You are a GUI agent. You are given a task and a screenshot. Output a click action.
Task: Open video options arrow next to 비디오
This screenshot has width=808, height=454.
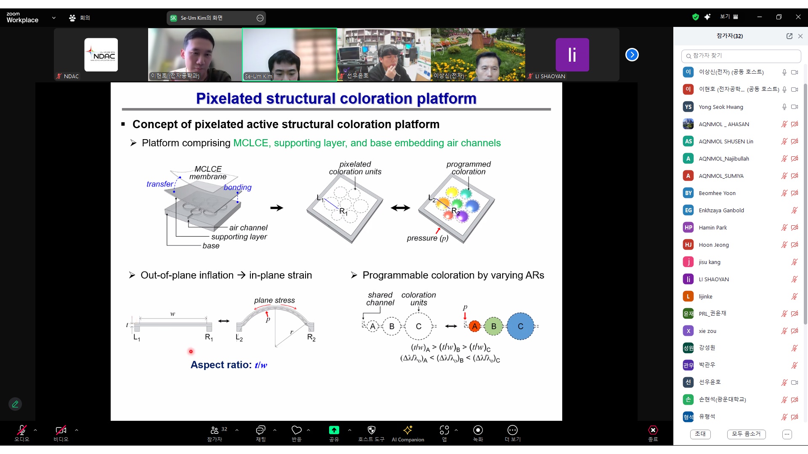click(76, 430)
